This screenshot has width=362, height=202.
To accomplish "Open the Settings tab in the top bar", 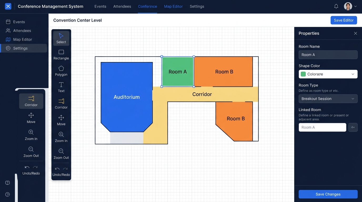I will point(197,6).
